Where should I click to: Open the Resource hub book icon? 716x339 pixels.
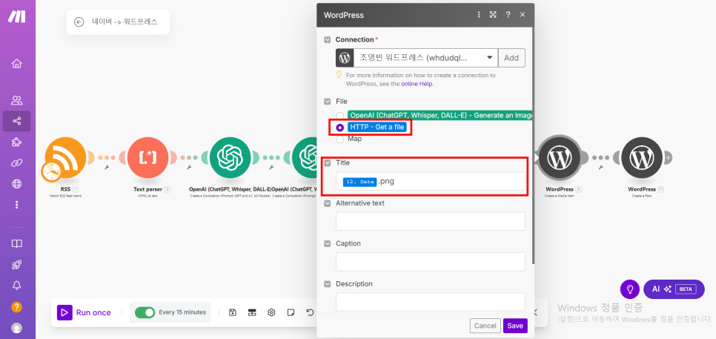[x=17, y=243]
